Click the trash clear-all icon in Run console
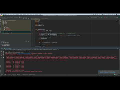Image resolution: width=120 pixels, height=90 pixels. tap(3, 57)
